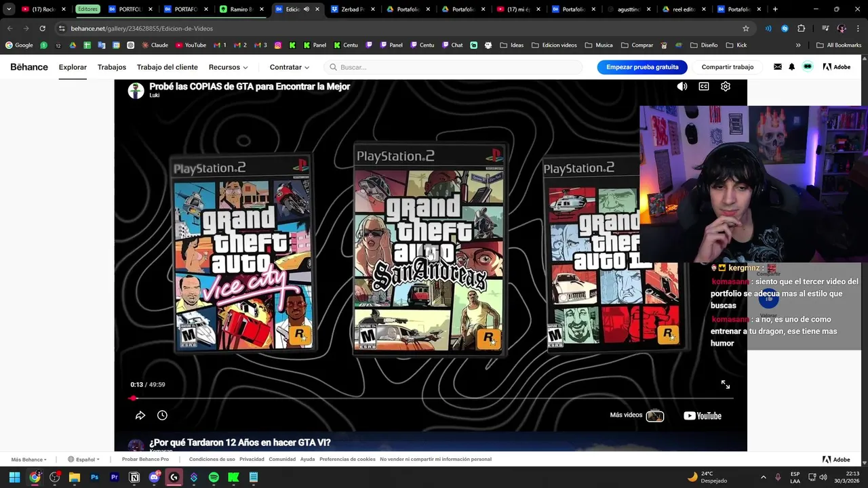This screenshot has height=488, width=868.
Task: Click Empezar prueba gratuita button
Action: tap(642, 67)
